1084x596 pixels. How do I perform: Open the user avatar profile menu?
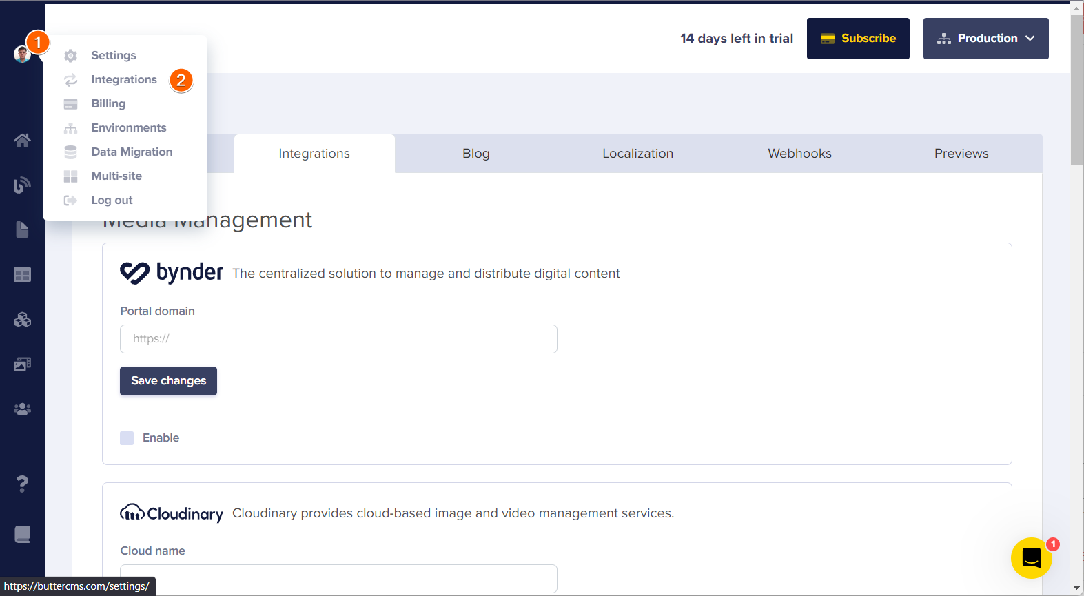pyautogui.click(x=22, y=54)
